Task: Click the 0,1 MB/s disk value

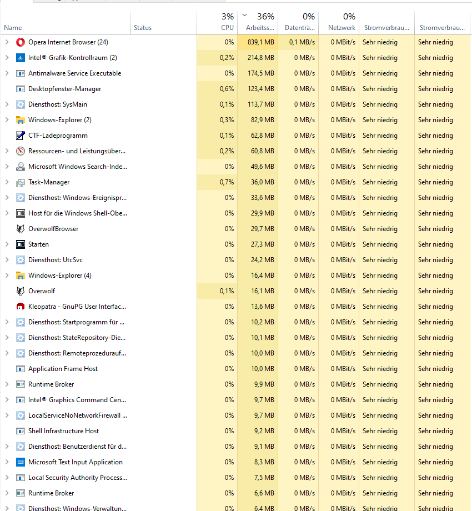Action: click(x=302, y=42)
